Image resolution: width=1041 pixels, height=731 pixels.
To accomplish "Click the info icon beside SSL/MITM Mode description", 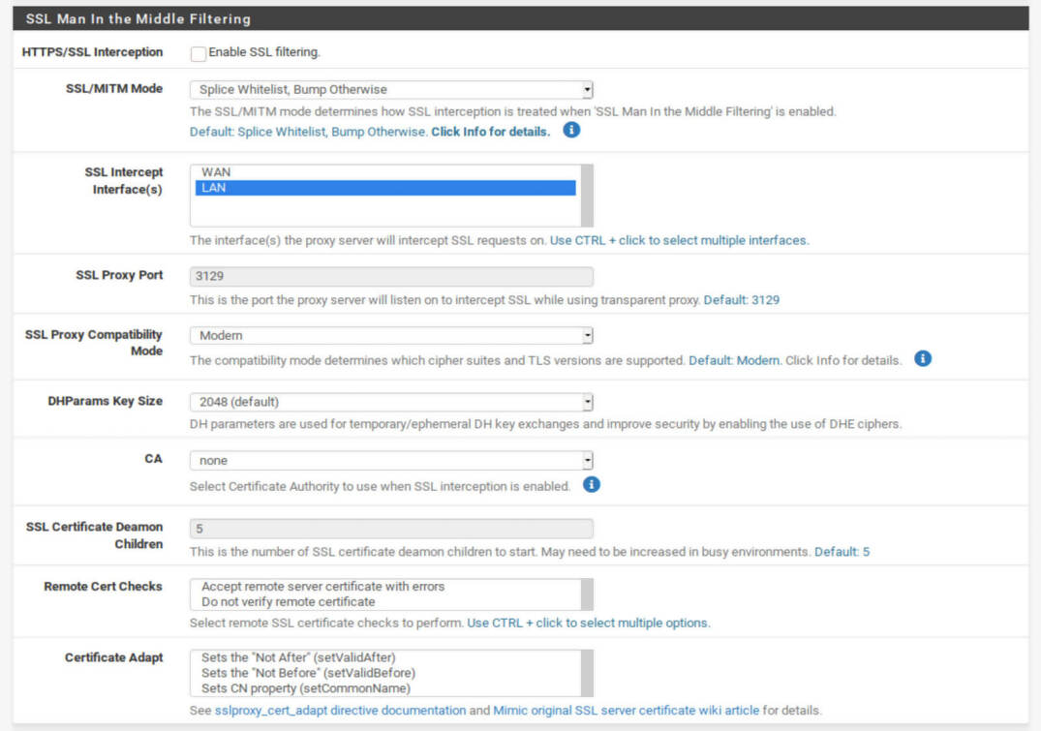I will [571, 131].
